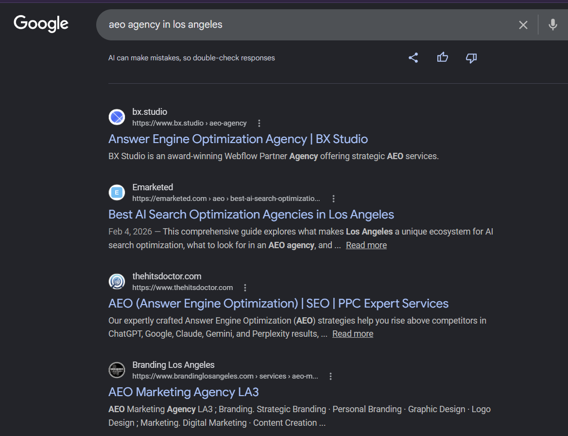Open options menu beside Branding Los Angeles result

pyautogui.click(x=330, y=376)
